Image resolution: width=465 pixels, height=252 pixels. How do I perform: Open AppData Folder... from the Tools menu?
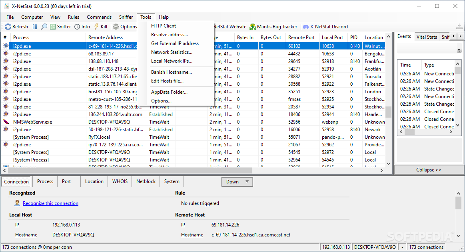pyautogui.click(x=176, y=92)
